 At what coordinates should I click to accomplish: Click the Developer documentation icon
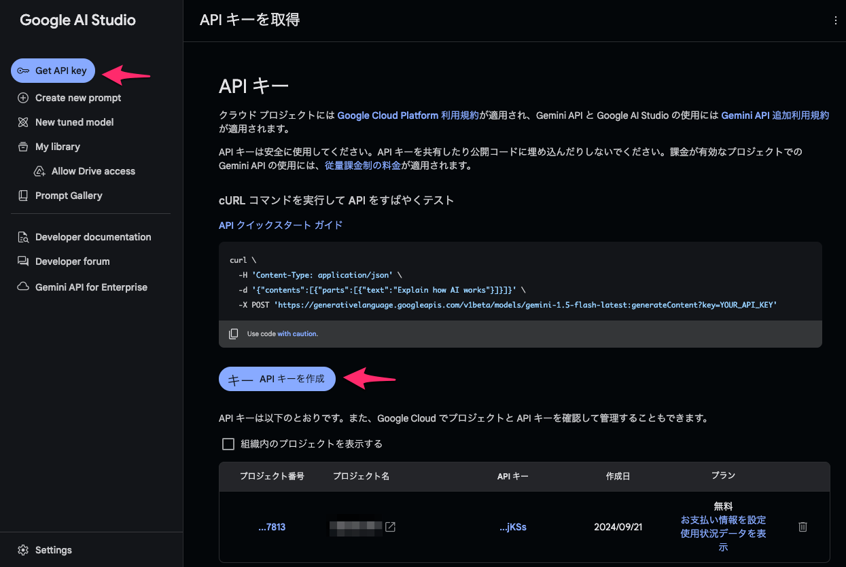tap(23, 237)
